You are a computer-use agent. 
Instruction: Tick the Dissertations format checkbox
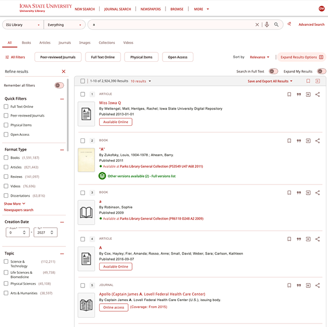click(x=6, y=196)
